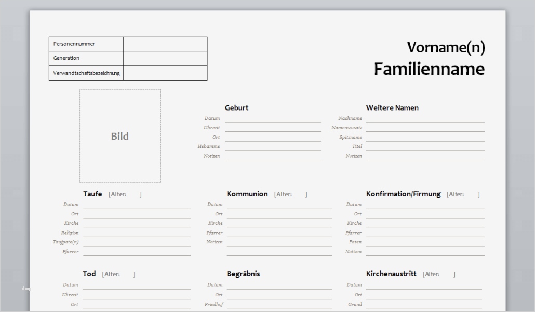
Task: Click the "Taufe" section heading
Action: (92, 194)
